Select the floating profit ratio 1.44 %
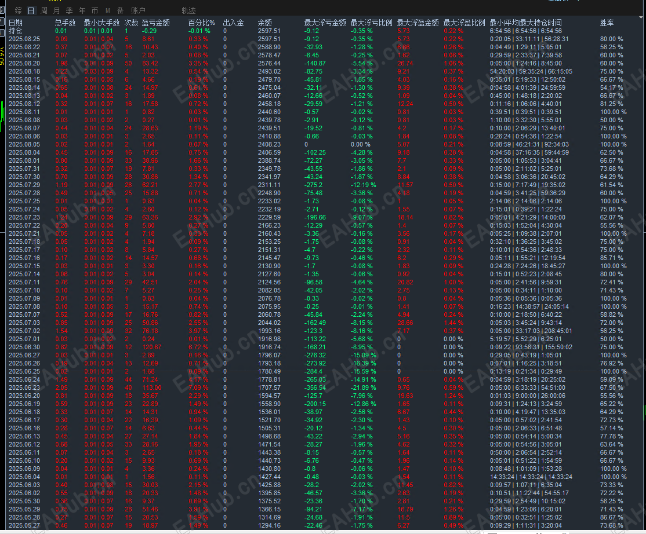Screen dimensions: 646x534 click(453, 323)
